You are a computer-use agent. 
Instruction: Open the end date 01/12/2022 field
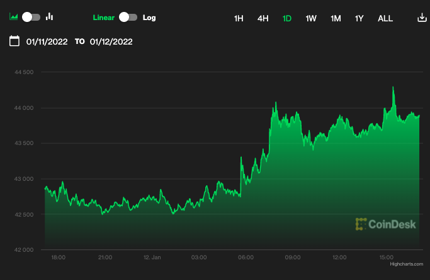point(111,42)
